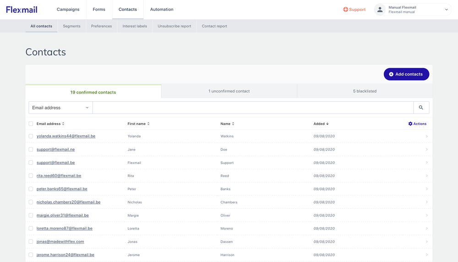The height and width of the screenshot is (262, 458).
Task: Open Support via lifebuoy icon
Action: point(346,10)
